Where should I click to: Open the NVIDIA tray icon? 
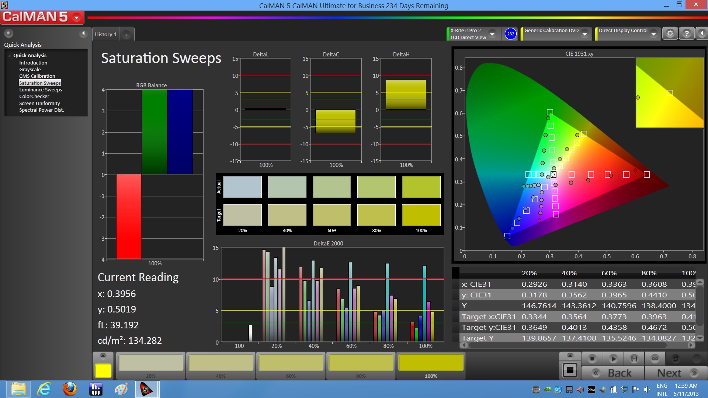click(x=548, y=390)
